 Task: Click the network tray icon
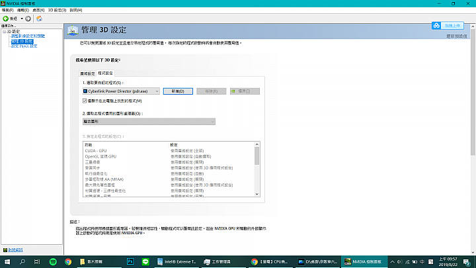(x=407, y=261)
